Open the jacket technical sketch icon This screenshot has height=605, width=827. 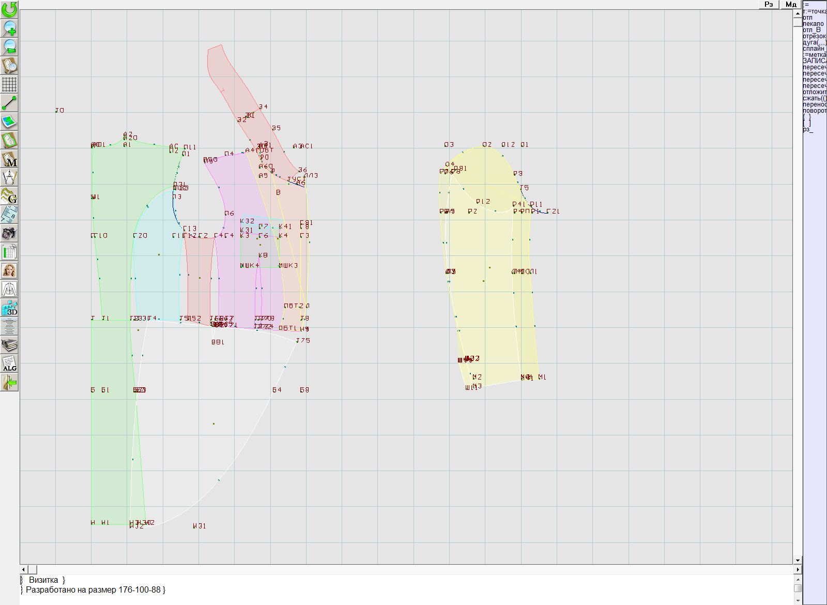9,289
